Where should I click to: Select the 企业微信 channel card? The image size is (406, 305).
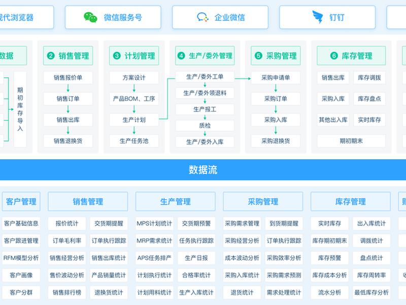click(x=220, y=17)
